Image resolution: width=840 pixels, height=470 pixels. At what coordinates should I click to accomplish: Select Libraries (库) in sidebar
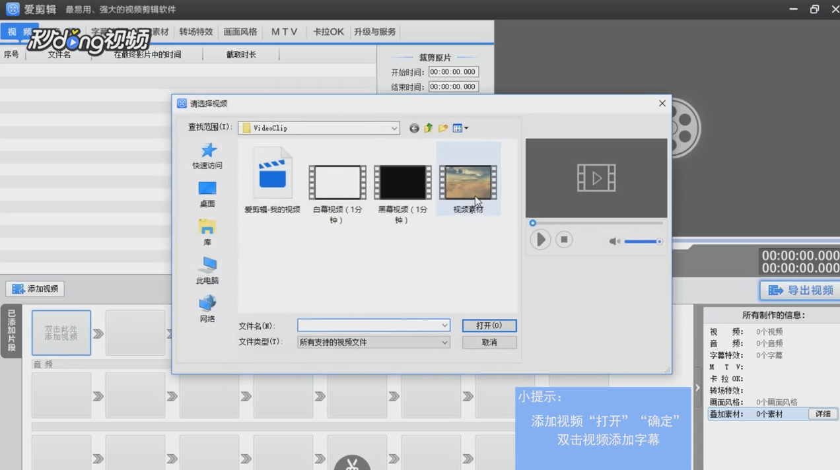207,233
